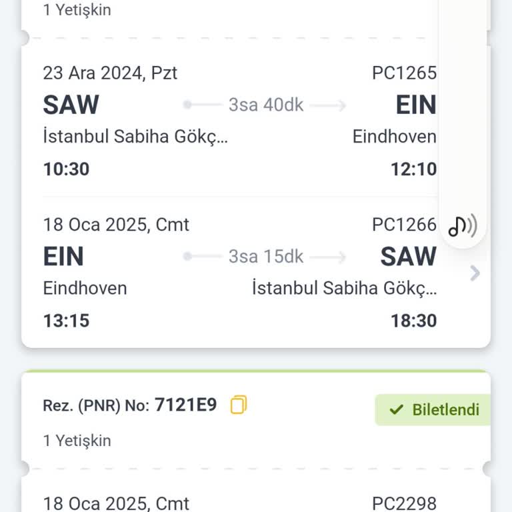The width and height of the screenshot is (512, 512).
Task: Open EIN arrival airport at 12:10
Action: pos(415,105)
